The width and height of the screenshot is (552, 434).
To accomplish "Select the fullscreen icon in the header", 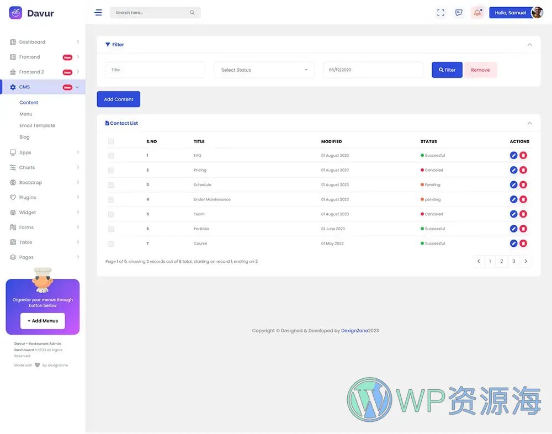I will (x=440, y=12).
